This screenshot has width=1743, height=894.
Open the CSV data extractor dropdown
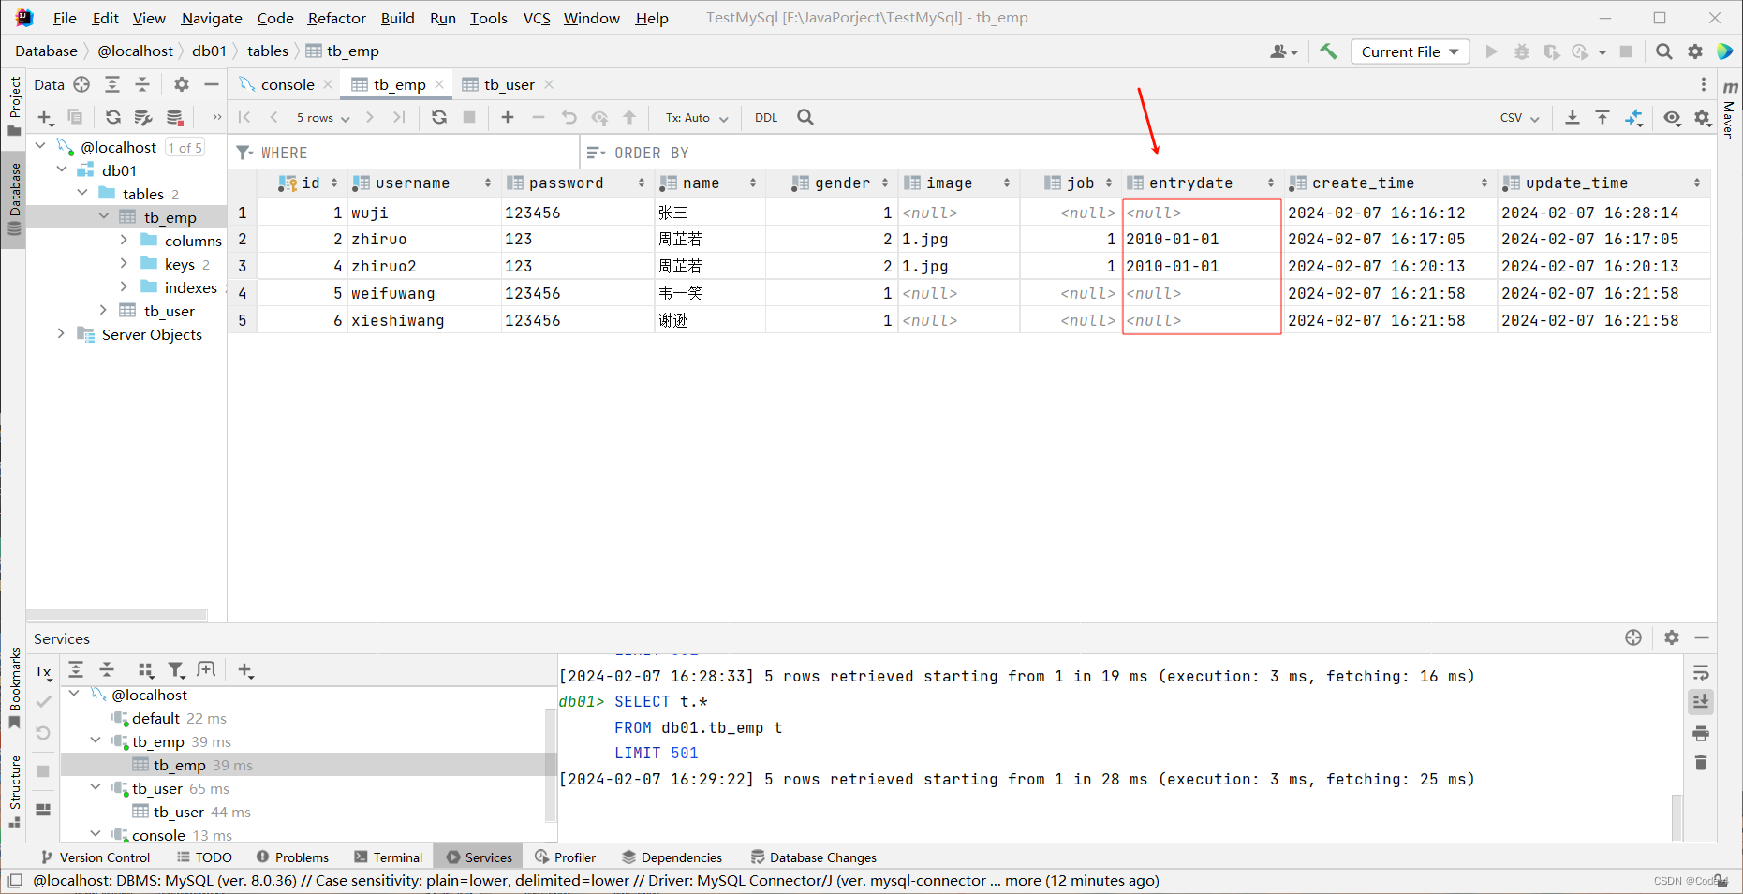pyautogui.click(x=1519, y=117)
